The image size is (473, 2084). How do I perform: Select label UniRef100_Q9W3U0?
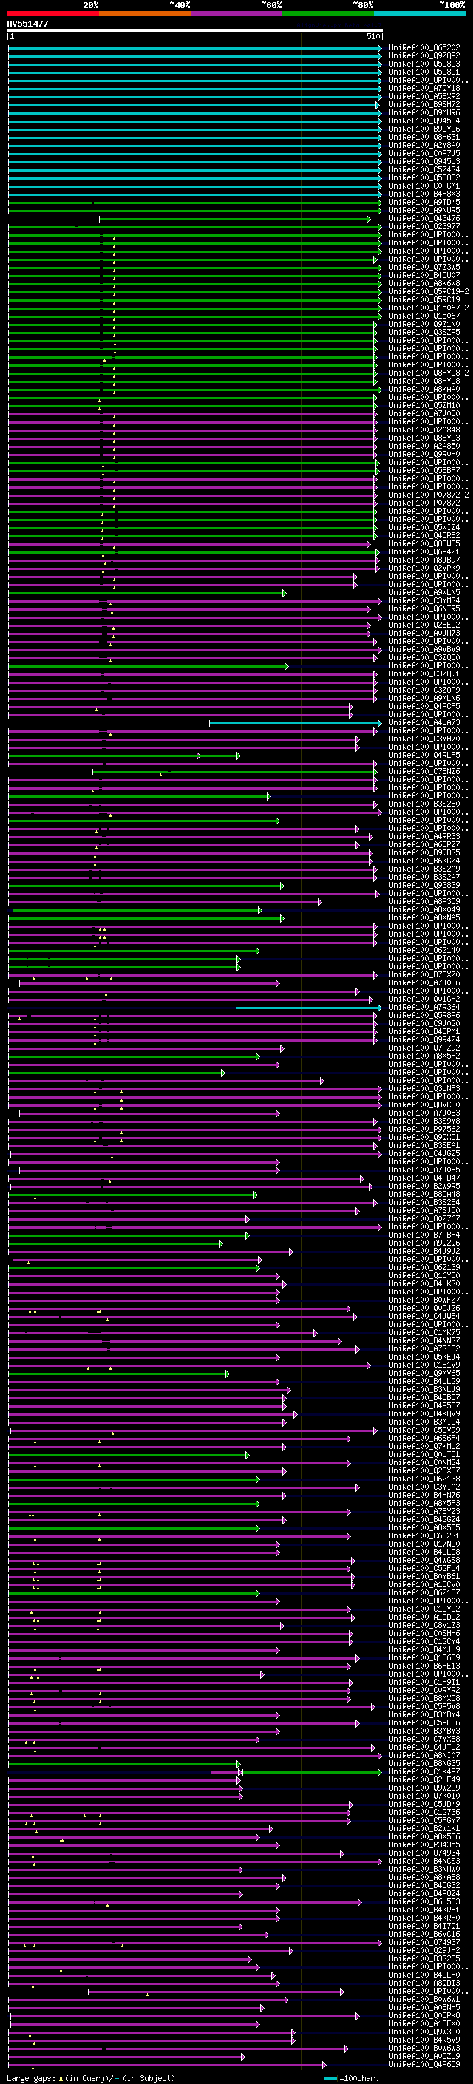click(x=423, y=2032)
